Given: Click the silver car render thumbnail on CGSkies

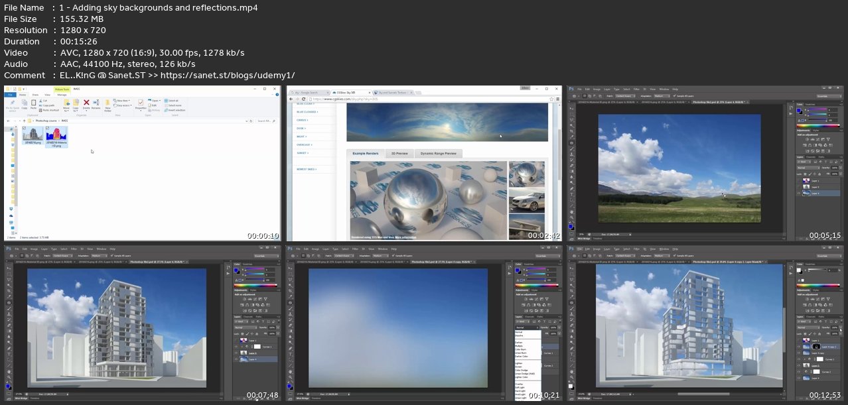Looking at the screenshot, I should [x=526, y=200].
